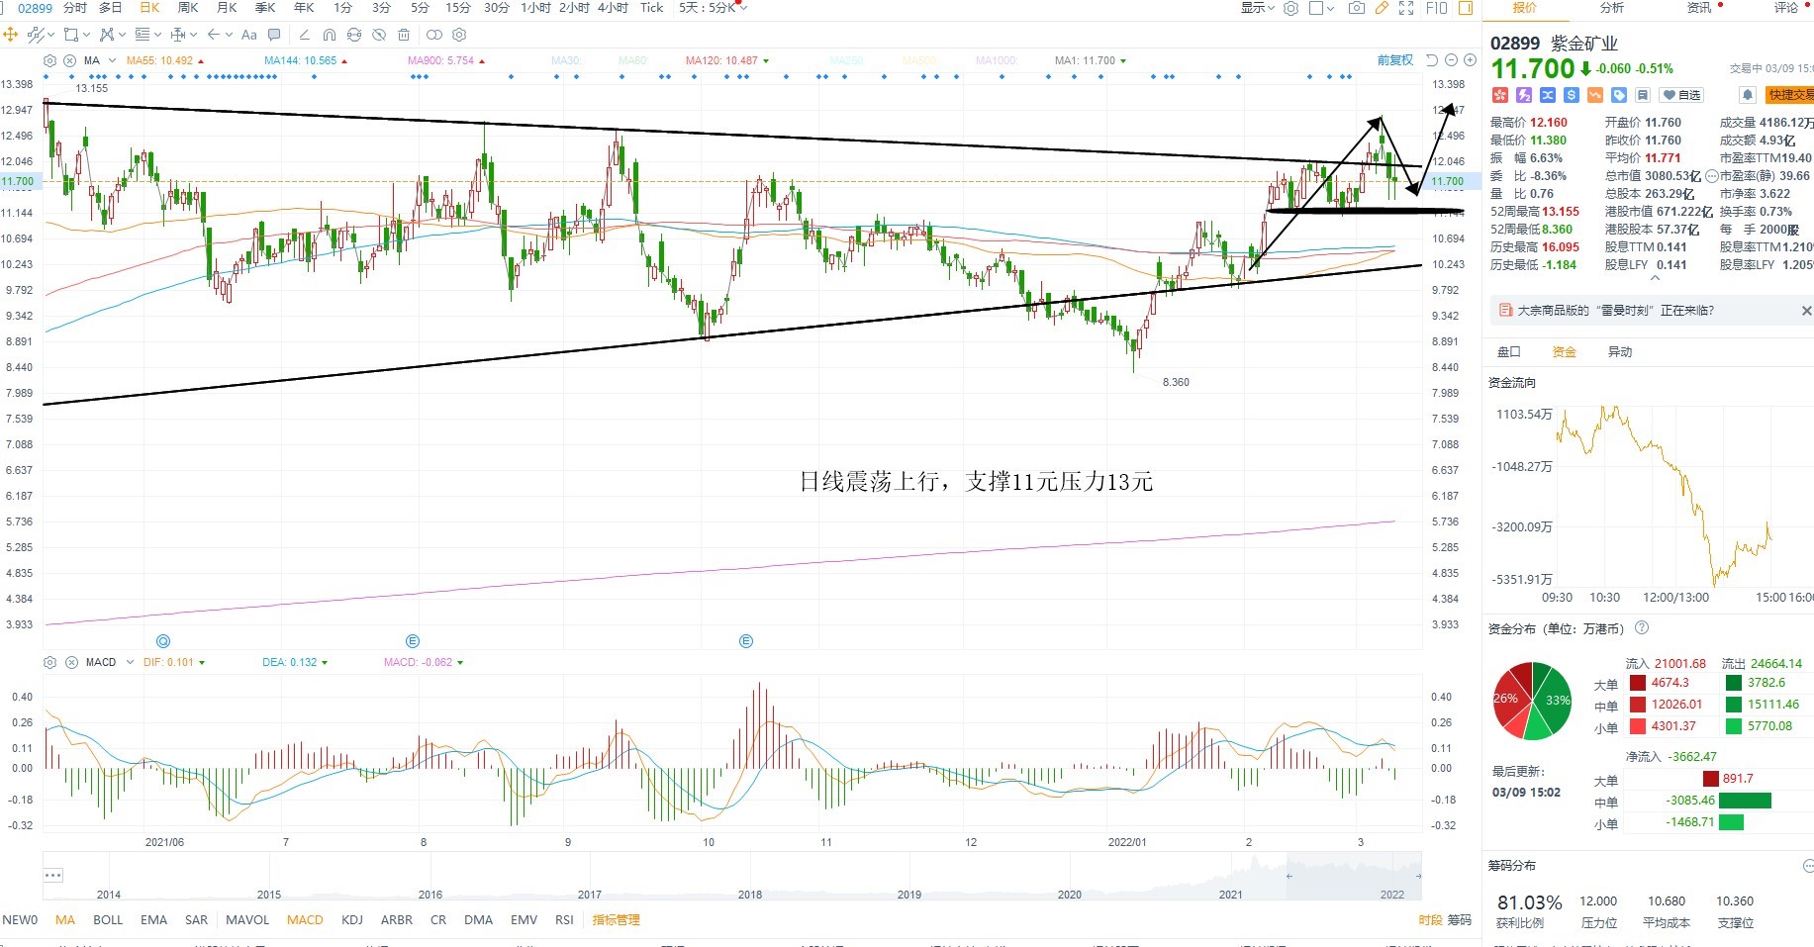Screen dimensions: 1814x947
Task: Open the layout square dropdown
Action: [x=1322, y=8]
